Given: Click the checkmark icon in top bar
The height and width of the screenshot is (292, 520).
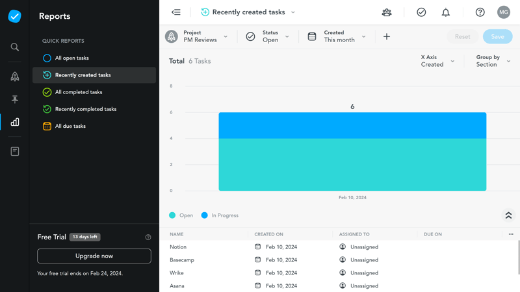Looking at the screenshot, I should [x=421, y=12].
